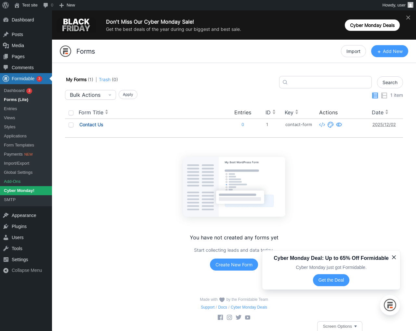
Task: Open the Cyber Monday Deals footer link
Action: pyautogui.click(x=249, y=307)
